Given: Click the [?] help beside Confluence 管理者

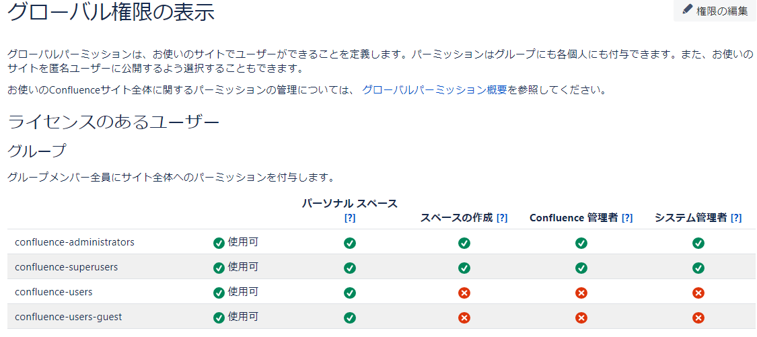Looking at the screenshot, I should [x=626, y=218].
